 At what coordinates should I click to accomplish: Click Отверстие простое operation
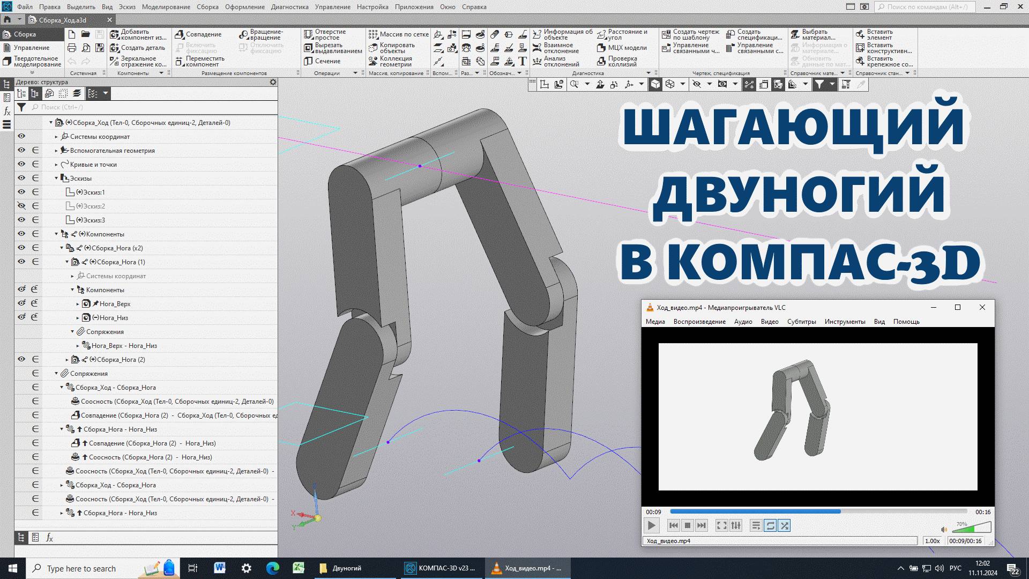point(325,34)
